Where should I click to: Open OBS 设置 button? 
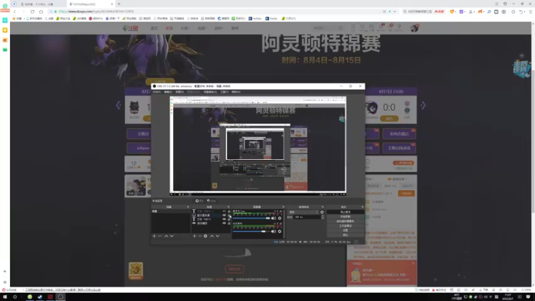click(345, 230)
